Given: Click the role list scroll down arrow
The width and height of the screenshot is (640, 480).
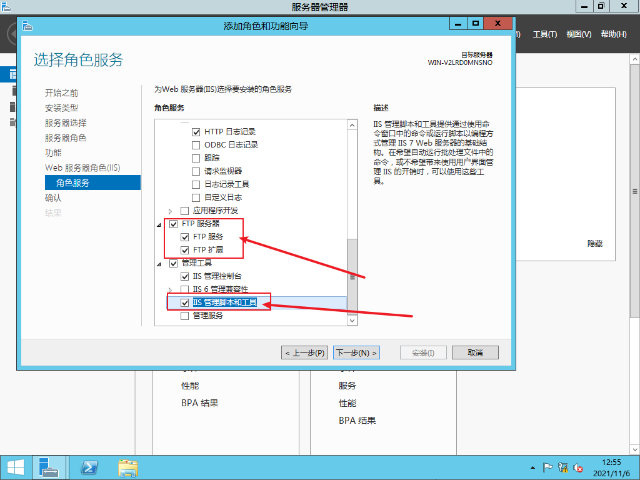Looking at the screenshot, I should [x=352, y=321].
